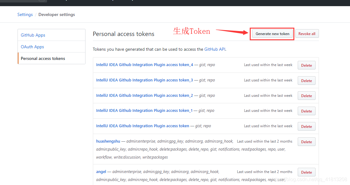Open IntelliJ IDEA access token_2 link

(x=145, y=96)
